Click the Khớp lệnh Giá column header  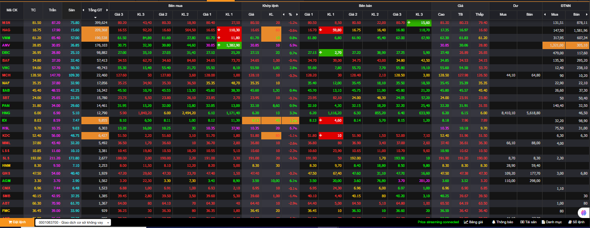[251, 14]
